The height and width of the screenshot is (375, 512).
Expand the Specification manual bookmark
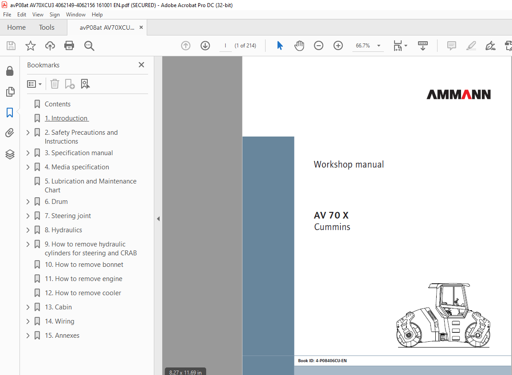click(28, 153)
